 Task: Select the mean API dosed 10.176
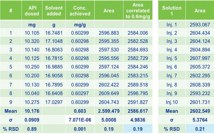click(x=32, y=111)
